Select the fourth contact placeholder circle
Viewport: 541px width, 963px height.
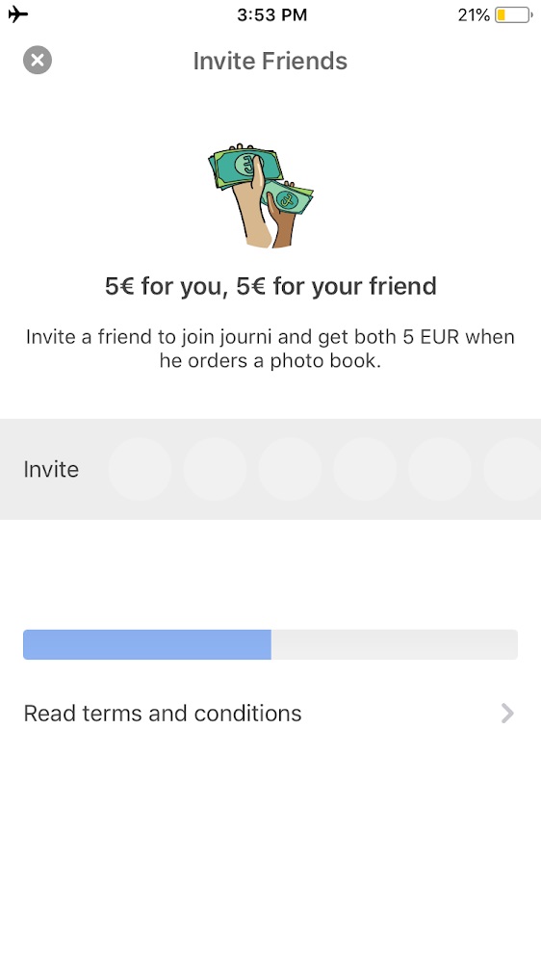[365, 469]
